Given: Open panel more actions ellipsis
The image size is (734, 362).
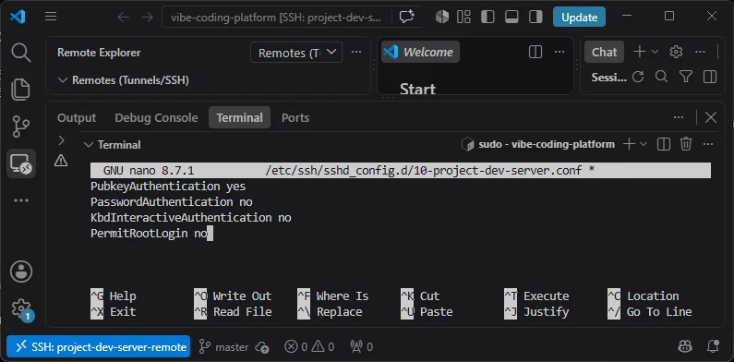Looking at the screenshot, I should pos(679,117).
